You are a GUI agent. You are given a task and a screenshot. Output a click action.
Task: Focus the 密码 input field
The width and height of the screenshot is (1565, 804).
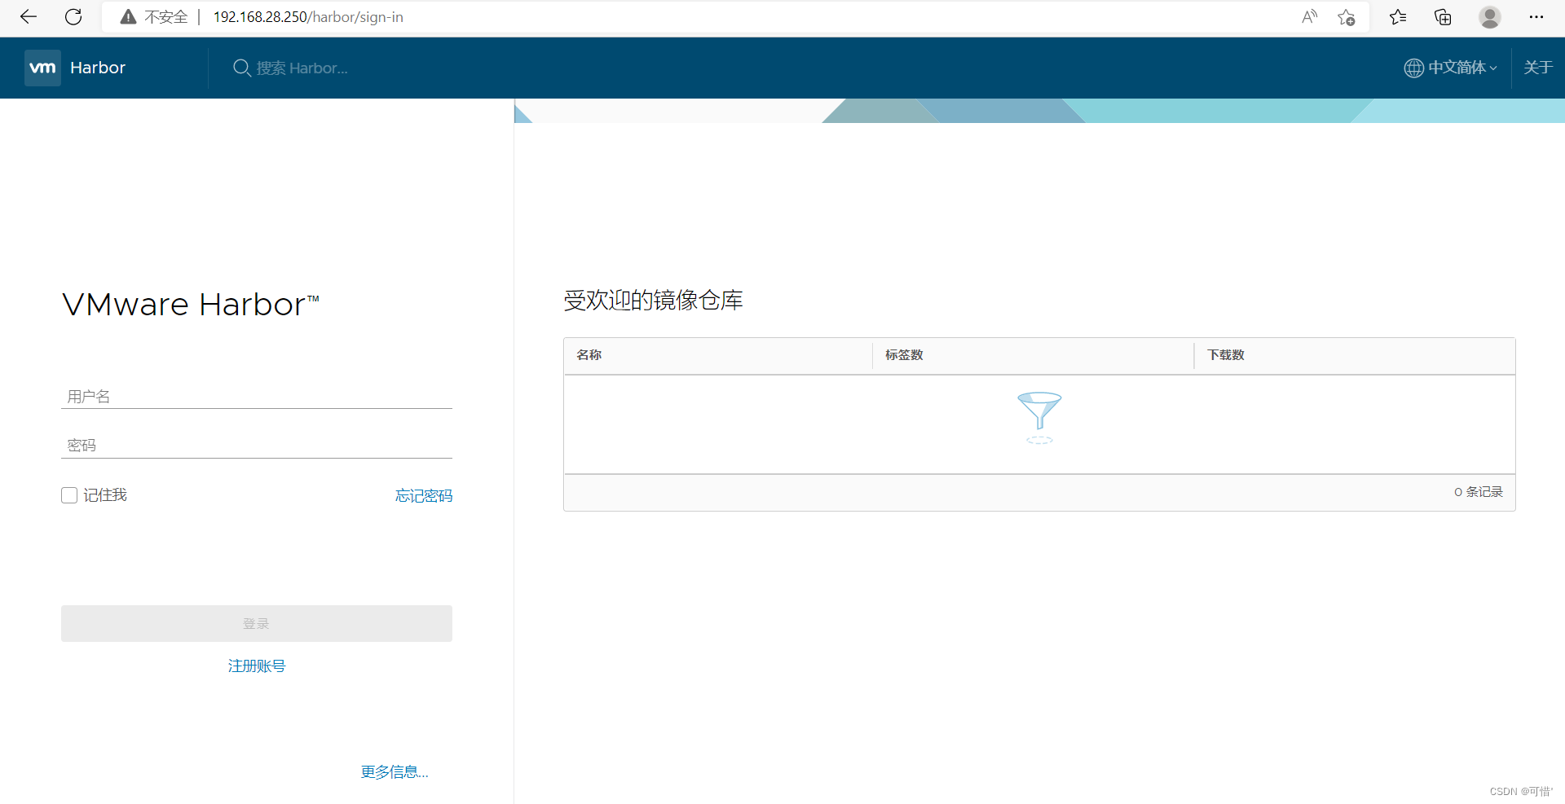[257, 446]
